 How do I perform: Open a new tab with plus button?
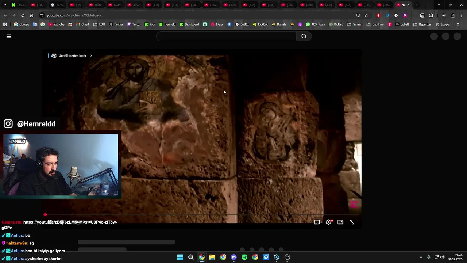417,5
